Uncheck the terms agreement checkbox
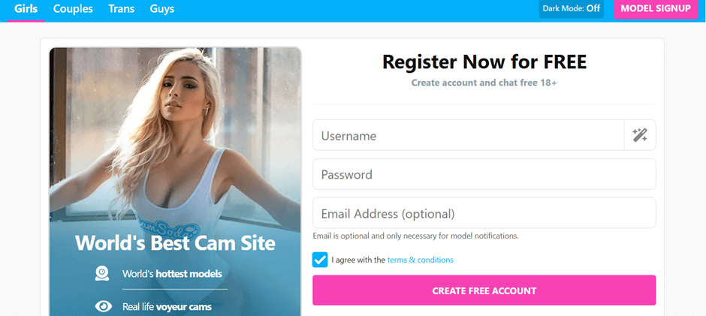 (x=320, y=260)
